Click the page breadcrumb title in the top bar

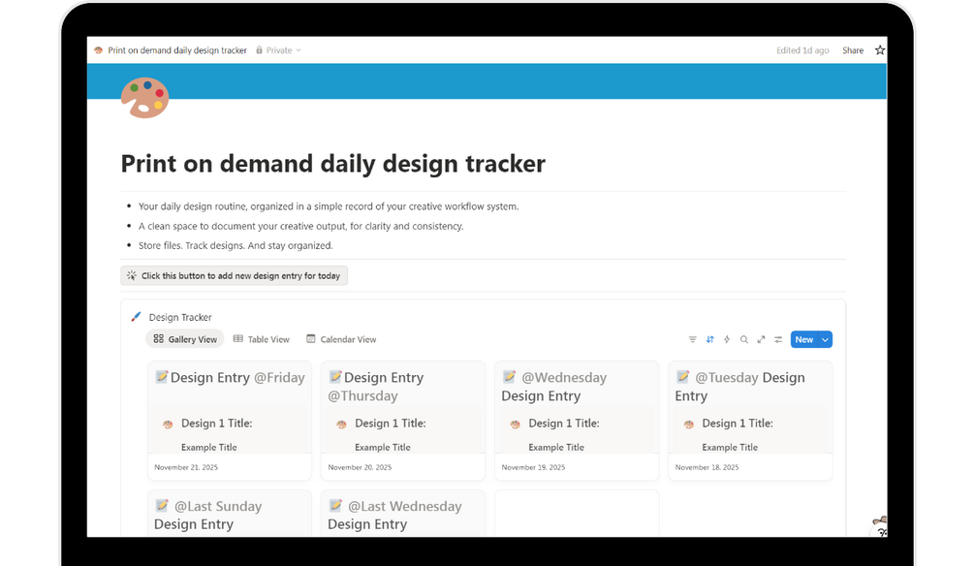pyautogui.click(x=177, y=50)
